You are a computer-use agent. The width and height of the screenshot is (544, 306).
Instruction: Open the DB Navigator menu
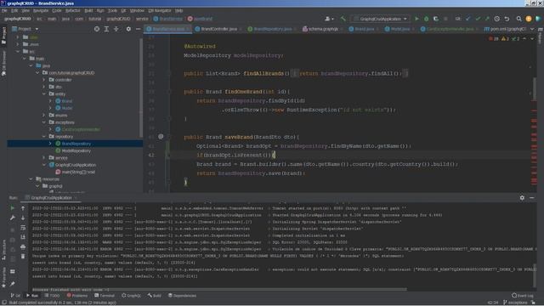160,10
